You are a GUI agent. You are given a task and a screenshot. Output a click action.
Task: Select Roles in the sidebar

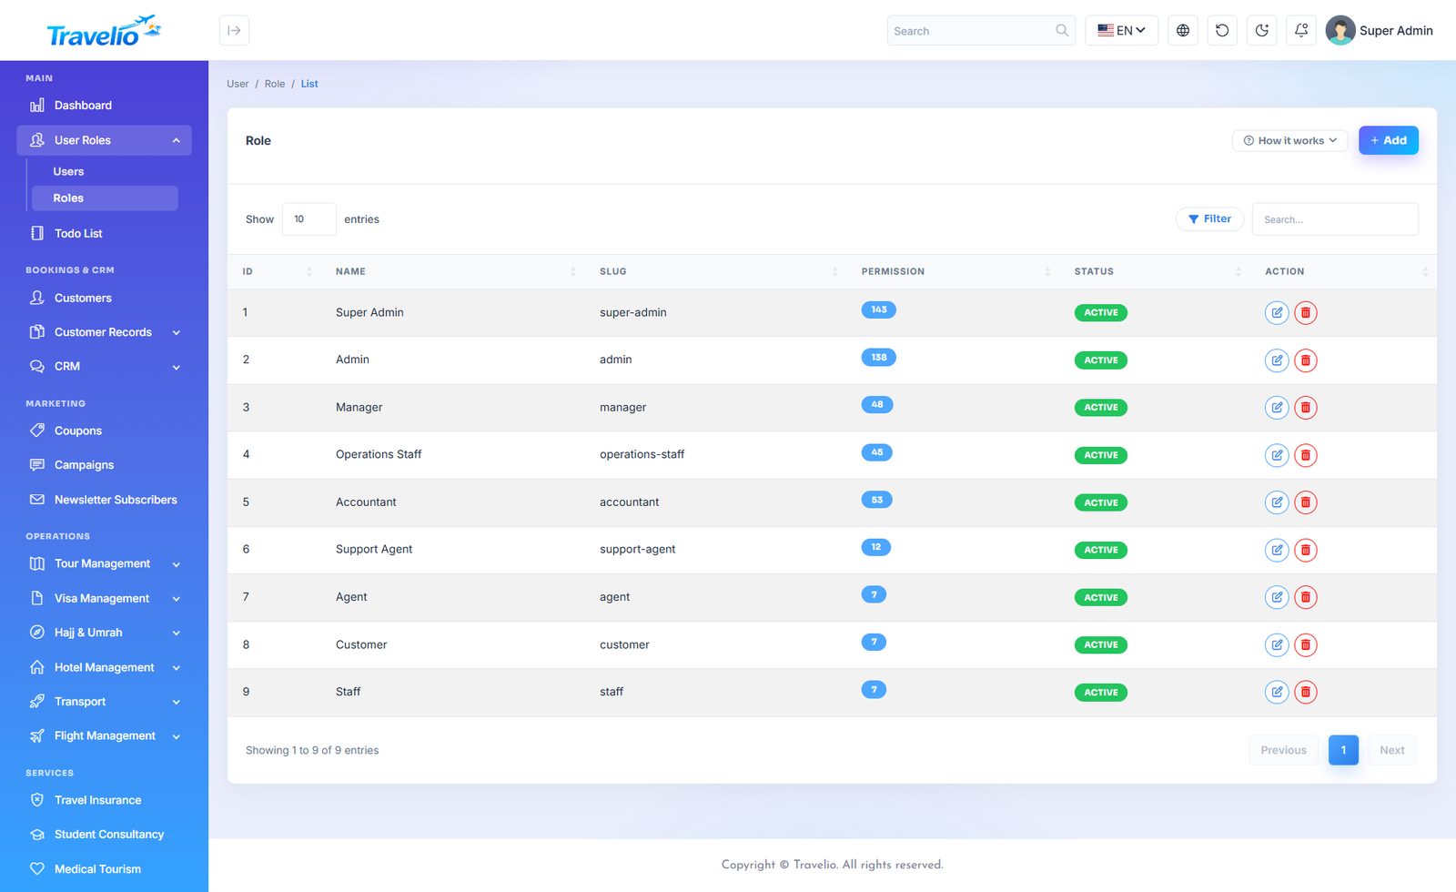pos(104,198)
